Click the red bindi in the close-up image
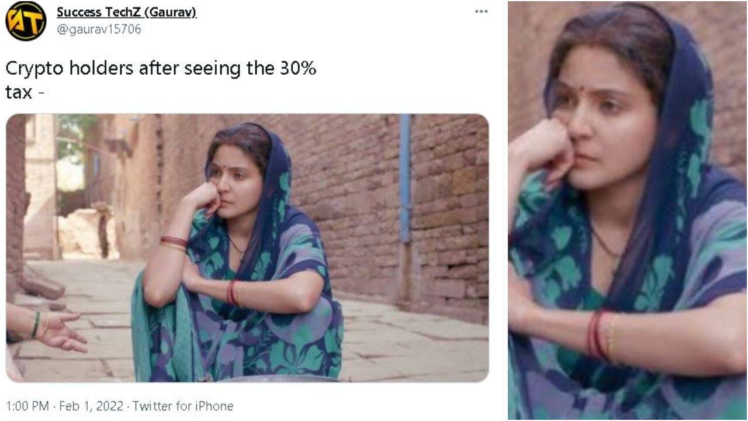The width and height of the screenshot is (748, 421). (x=583, y=91)
